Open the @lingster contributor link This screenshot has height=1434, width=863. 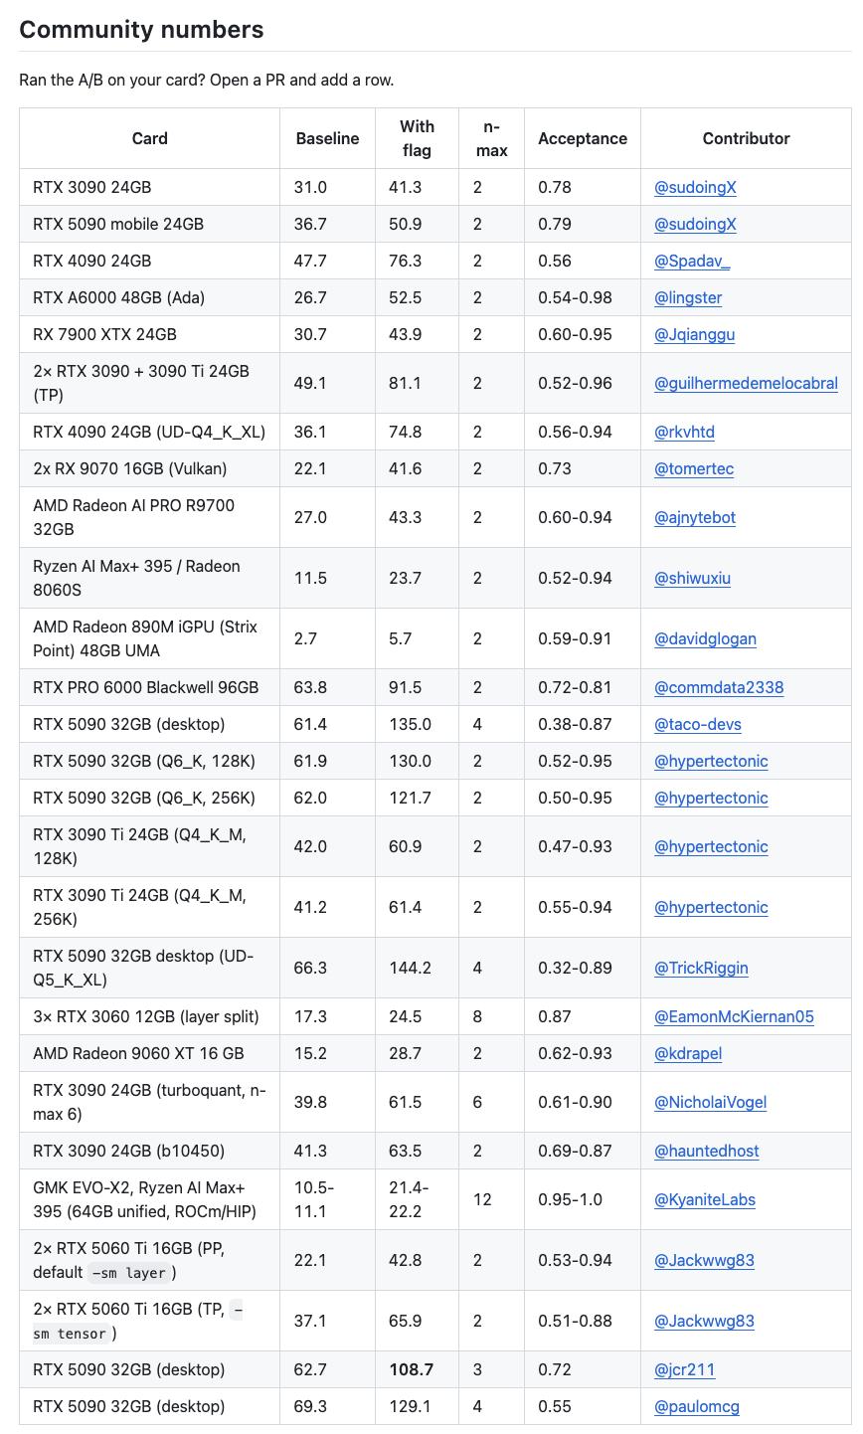(688, 297)
